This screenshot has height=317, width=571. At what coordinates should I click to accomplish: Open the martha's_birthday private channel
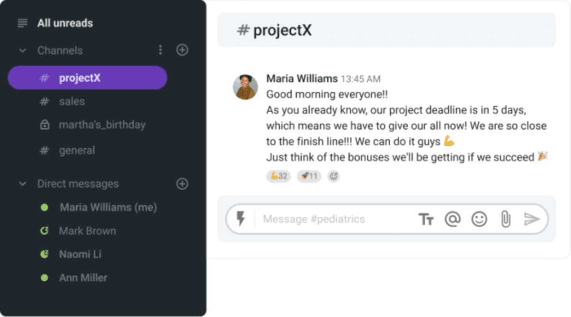[102, 125]
